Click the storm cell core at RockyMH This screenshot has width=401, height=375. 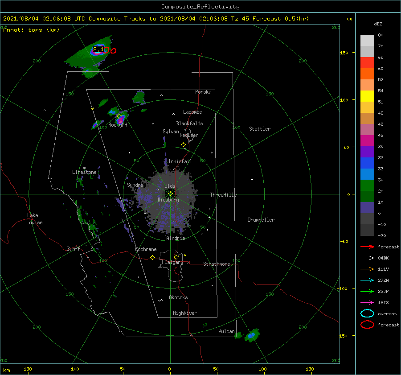click(120, 120)
